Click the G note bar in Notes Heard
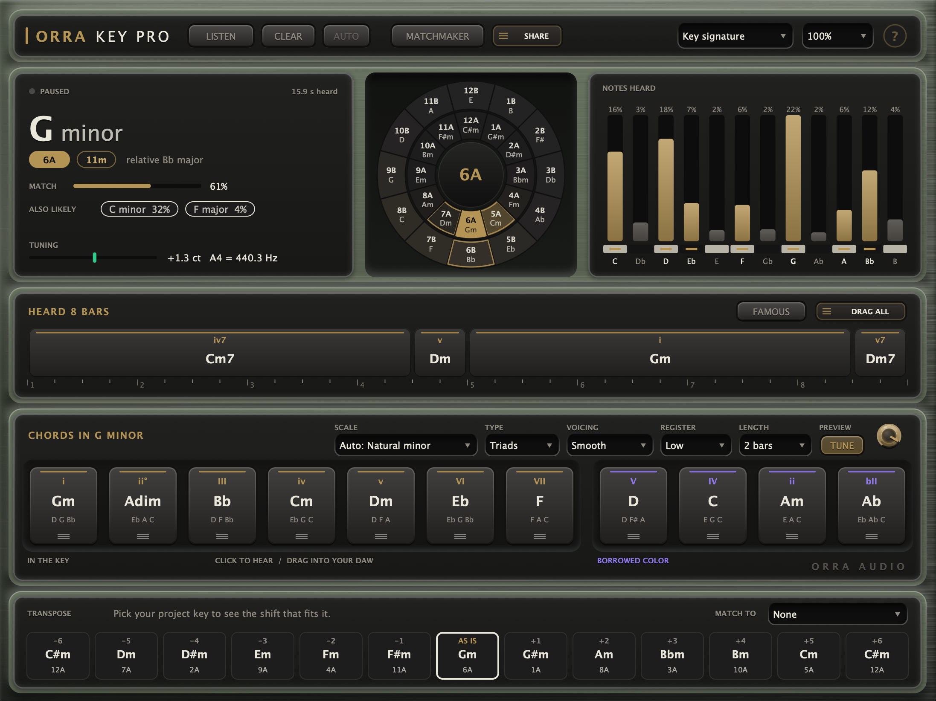This screenshot has width=936, height=701. (793, 178)
